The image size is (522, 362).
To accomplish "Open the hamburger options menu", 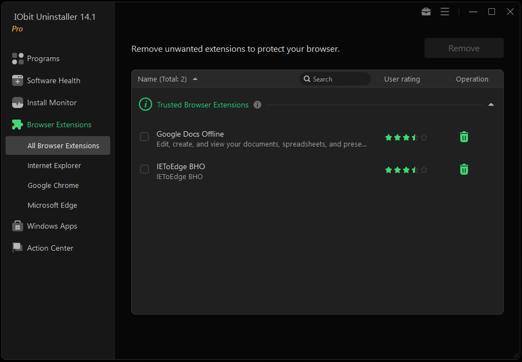I will coord(445,12).
